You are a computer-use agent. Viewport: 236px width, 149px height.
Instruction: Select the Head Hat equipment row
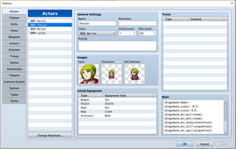pyautogui.click(x=117, y=108)
